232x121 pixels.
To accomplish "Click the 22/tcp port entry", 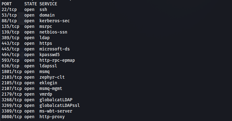I will click(x=9, y=9).
